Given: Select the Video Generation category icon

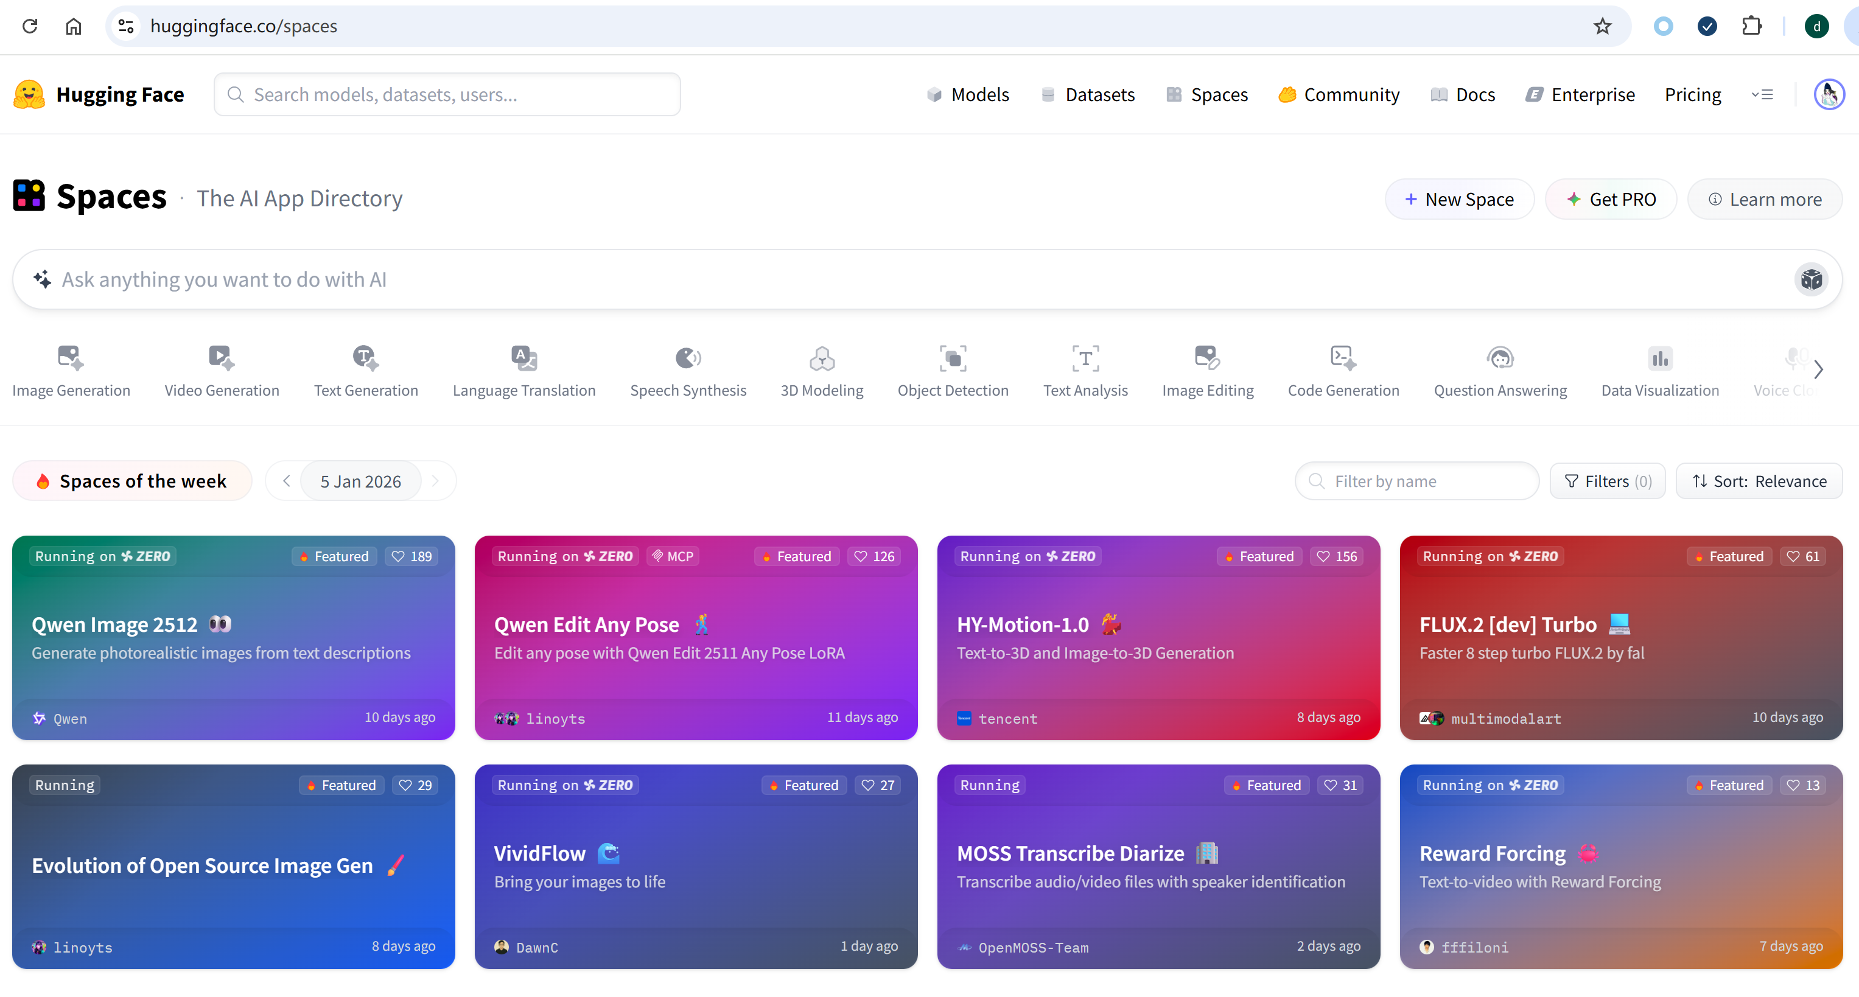Looking at the screenshot, I should pos(222,357).
